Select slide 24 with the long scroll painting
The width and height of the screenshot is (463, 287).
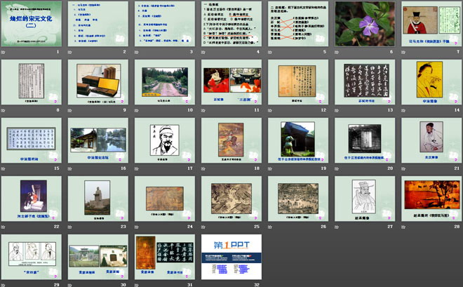tap(165, 198)
